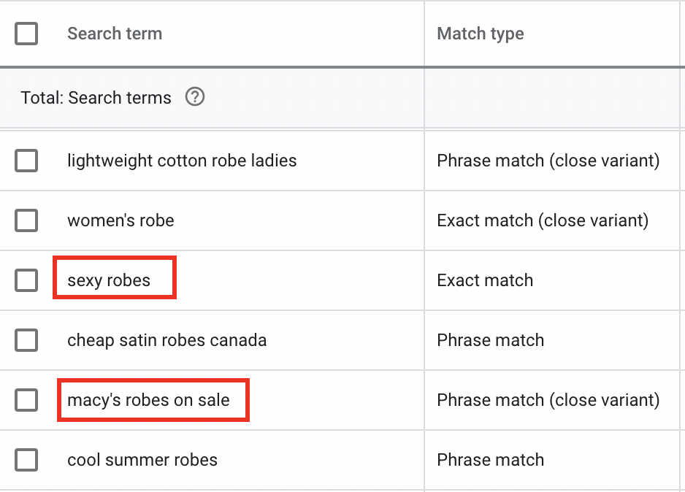685x492 pixels.
Task: Select the Exact match cell for sexy robes
Action: (485, 280)
